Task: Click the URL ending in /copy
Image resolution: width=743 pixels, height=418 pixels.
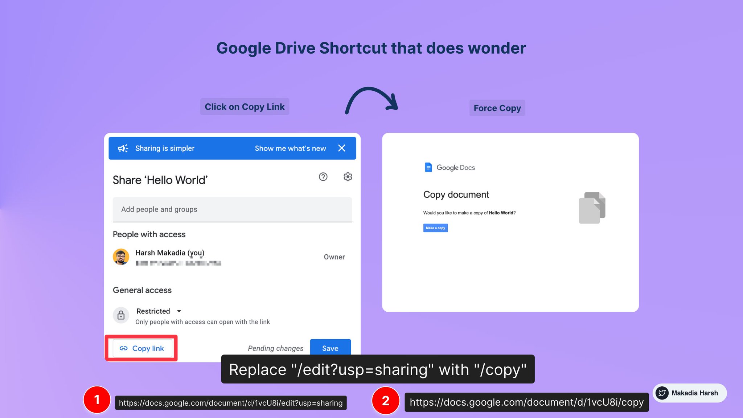Action: click(x=526, y=402)
